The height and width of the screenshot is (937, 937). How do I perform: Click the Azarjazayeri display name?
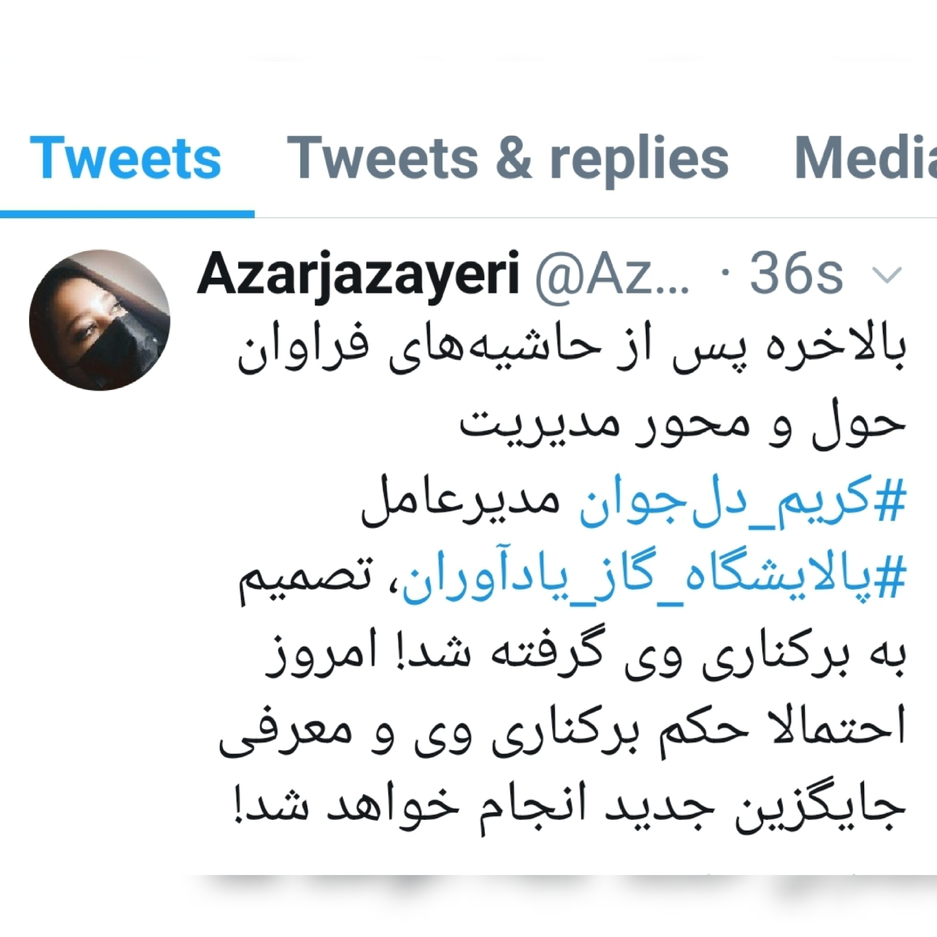358,274
